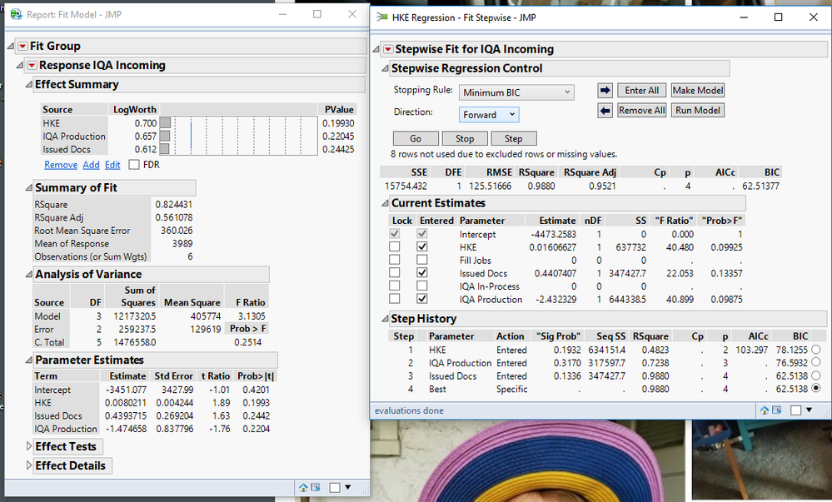
Task: Open the Fit Group red triangle menu
Action: click(22, 47)
